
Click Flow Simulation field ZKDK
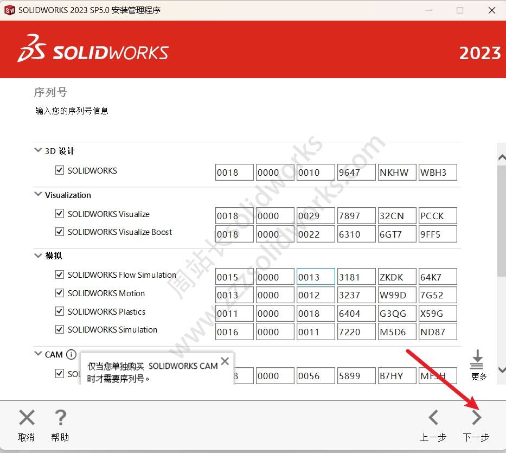click(x=397, y=276)
